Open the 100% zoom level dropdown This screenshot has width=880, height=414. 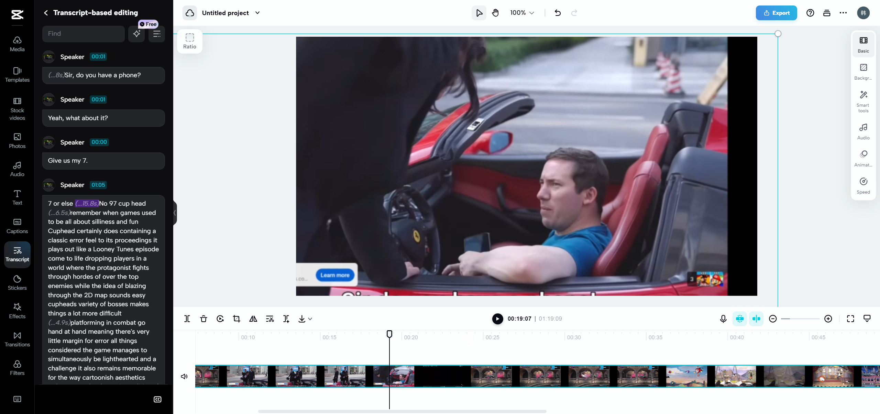pyautogui.click(x=522, y=13)
